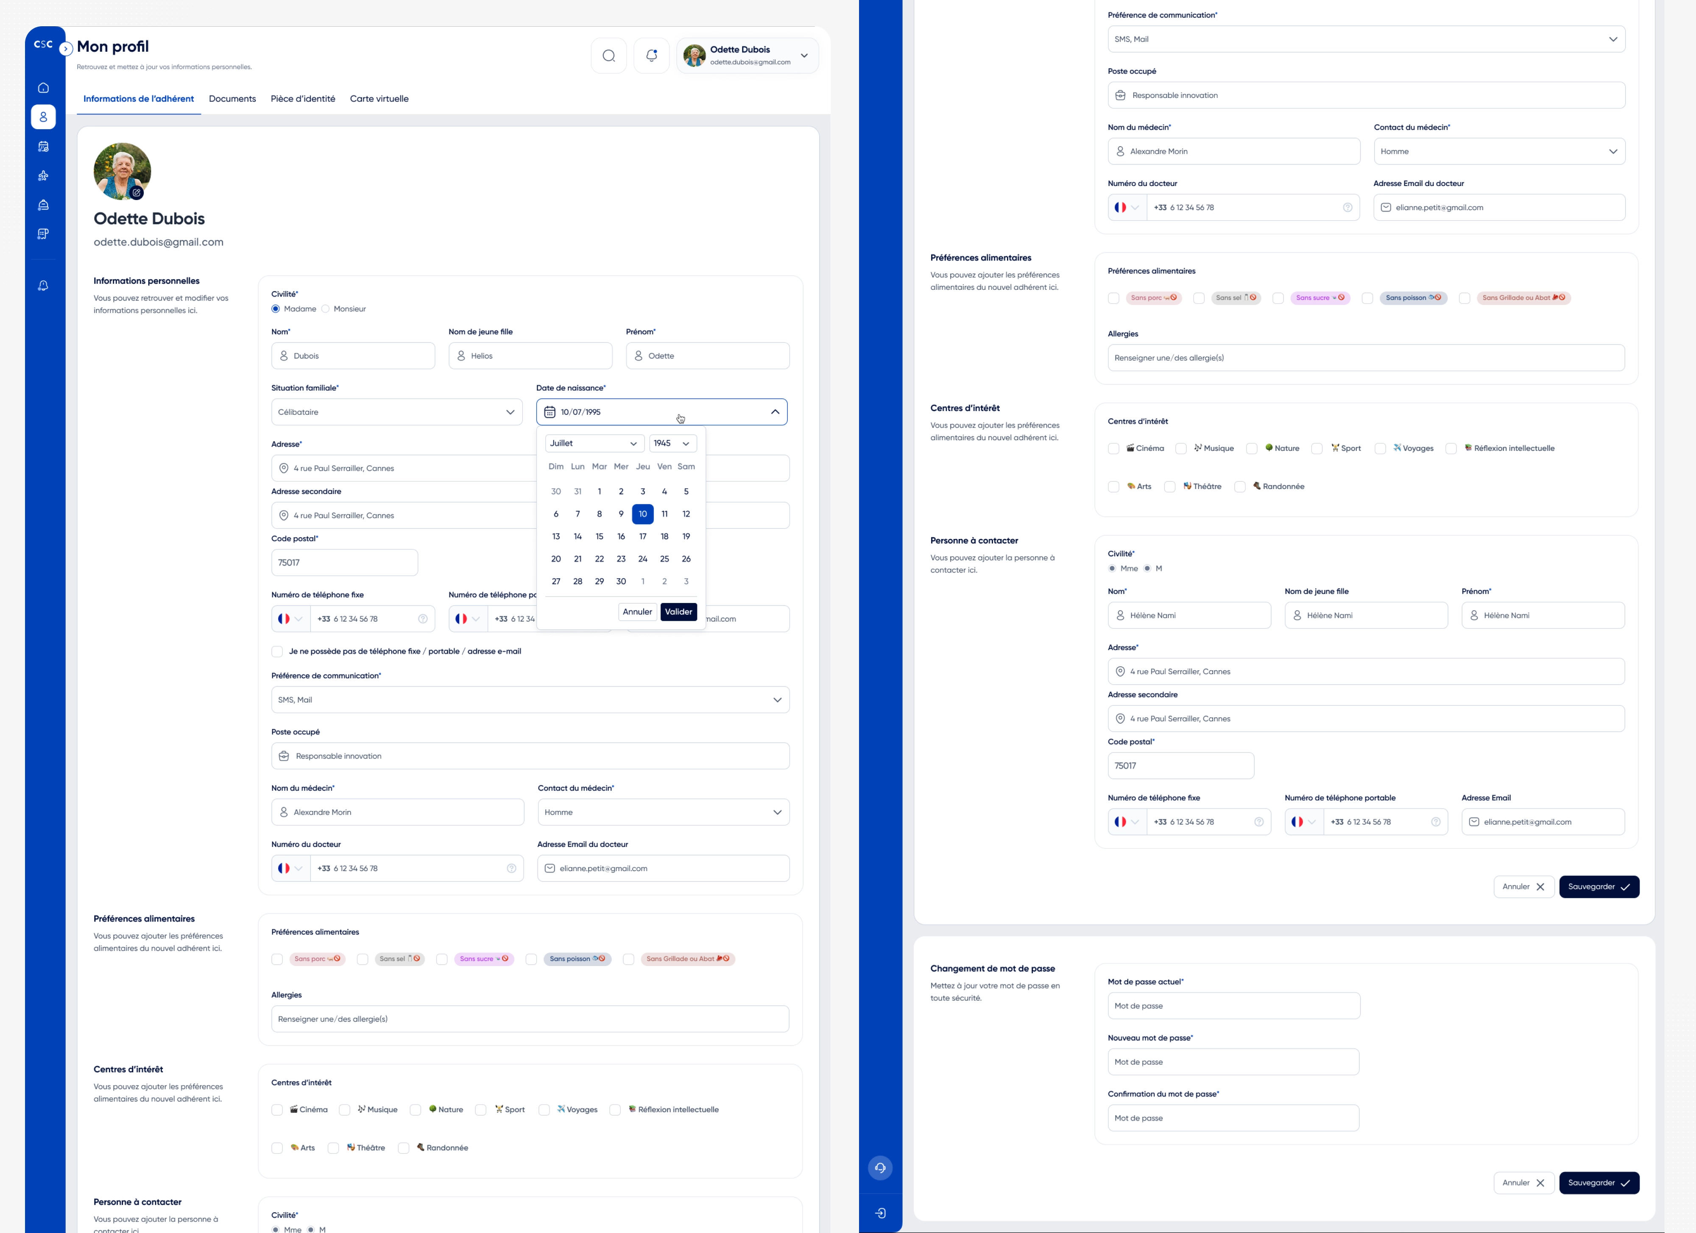Image resolution: width=1696 pixels, height=1233 pixels.
Task: Select the profile icon in the sidebar
Action: coord(43,117)
